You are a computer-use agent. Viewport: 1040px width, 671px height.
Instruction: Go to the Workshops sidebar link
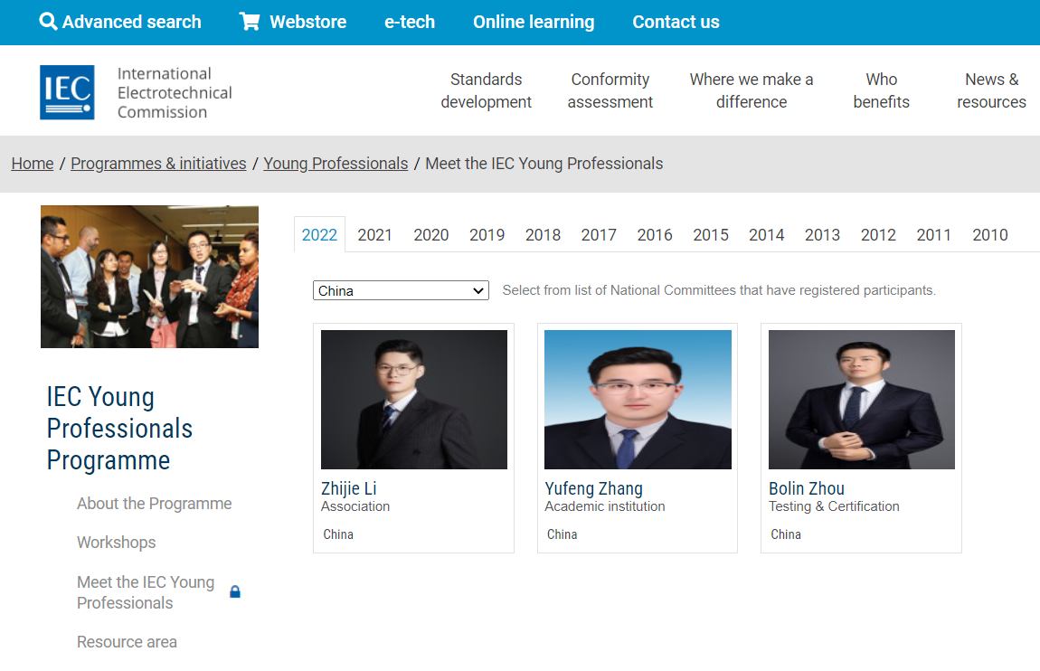click(116, 543)
